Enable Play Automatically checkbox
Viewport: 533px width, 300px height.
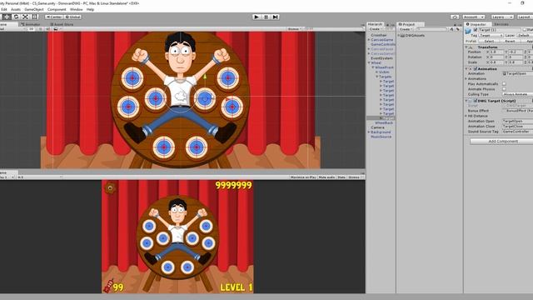click(504, 83)
